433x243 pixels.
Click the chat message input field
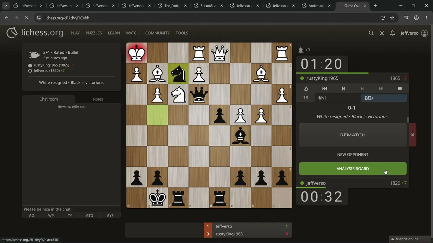71,209
